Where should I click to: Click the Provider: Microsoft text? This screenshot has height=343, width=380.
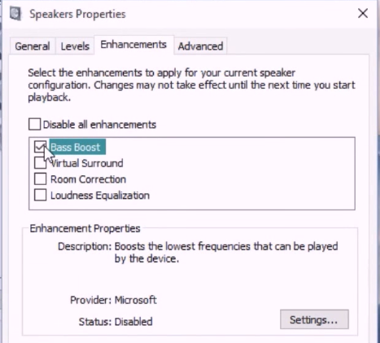pos(113,300)
